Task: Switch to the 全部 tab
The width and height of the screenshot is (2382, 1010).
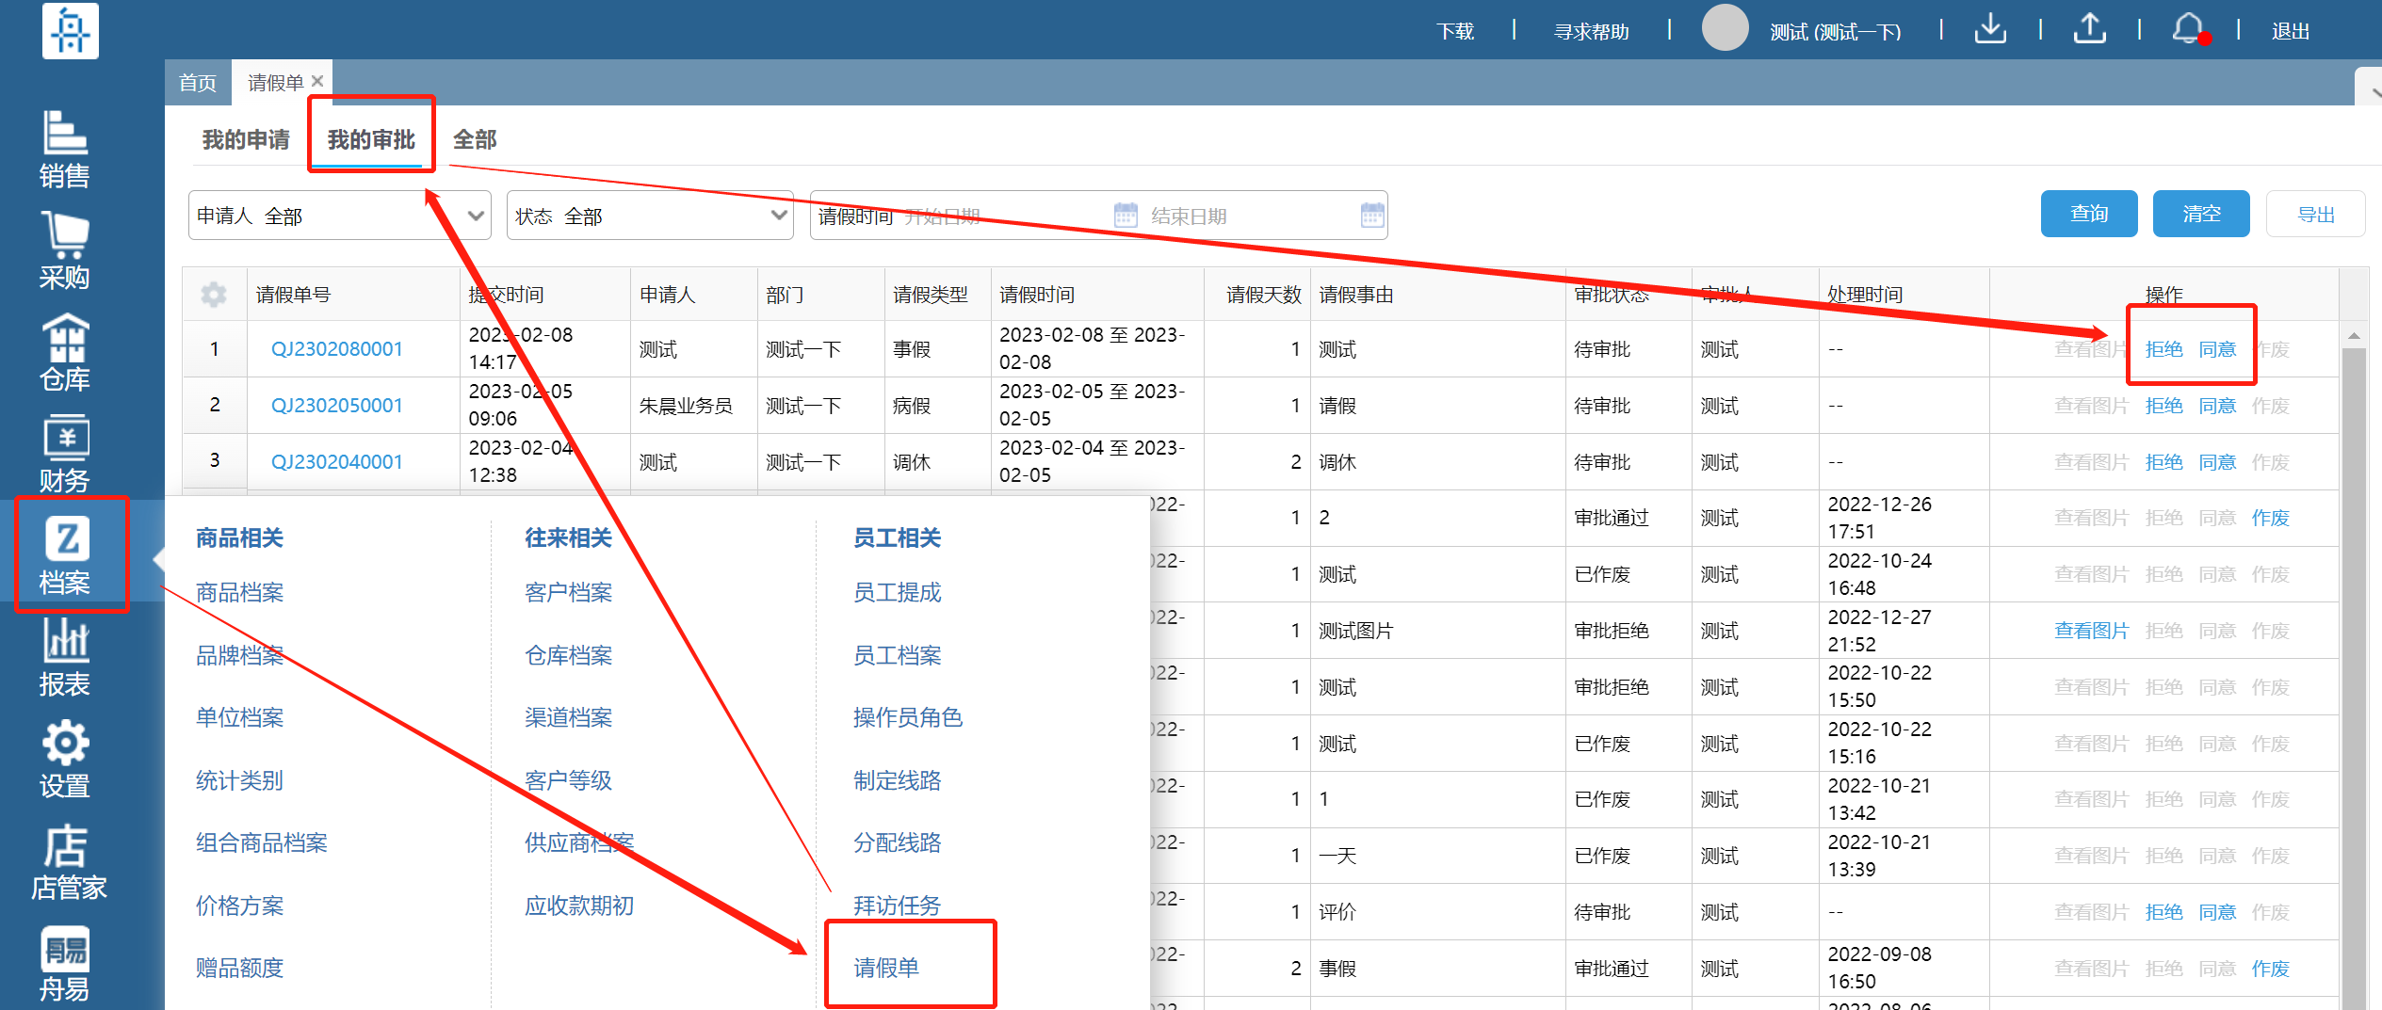Action: [x=475, y=140]
